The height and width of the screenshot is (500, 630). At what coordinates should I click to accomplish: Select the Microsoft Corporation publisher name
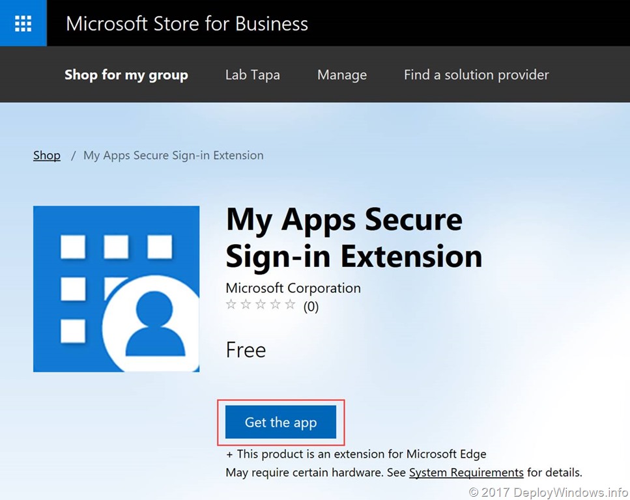tap(293, 288)
